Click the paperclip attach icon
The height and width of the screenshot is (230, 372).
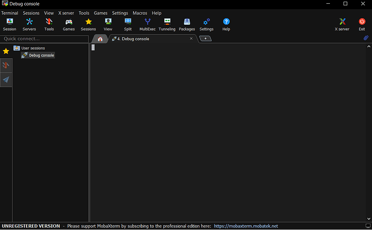click(366, 39)
